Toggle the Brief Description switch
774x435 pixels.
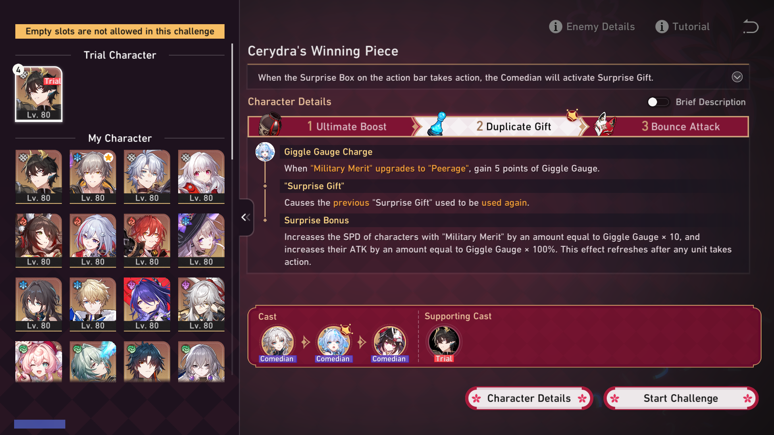pos(658,102)
